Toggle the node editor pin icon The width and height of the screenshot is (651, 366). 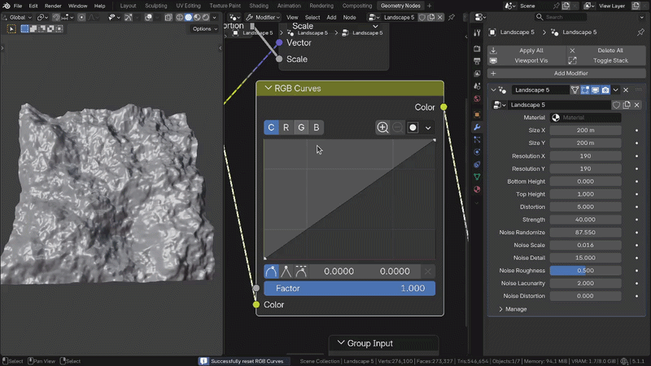[452, 17]
